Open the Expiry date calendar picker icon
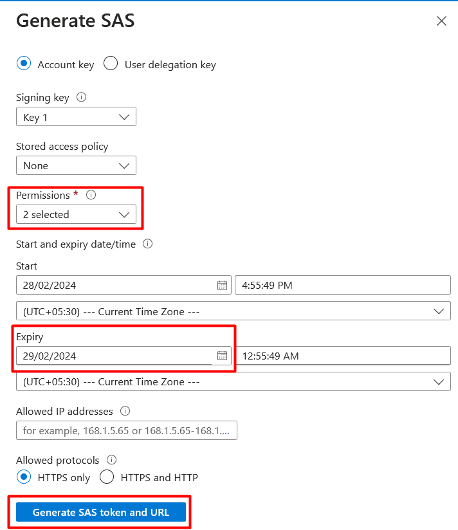The height and width of the screenshot is (530, 458). (x=222, y=356)
